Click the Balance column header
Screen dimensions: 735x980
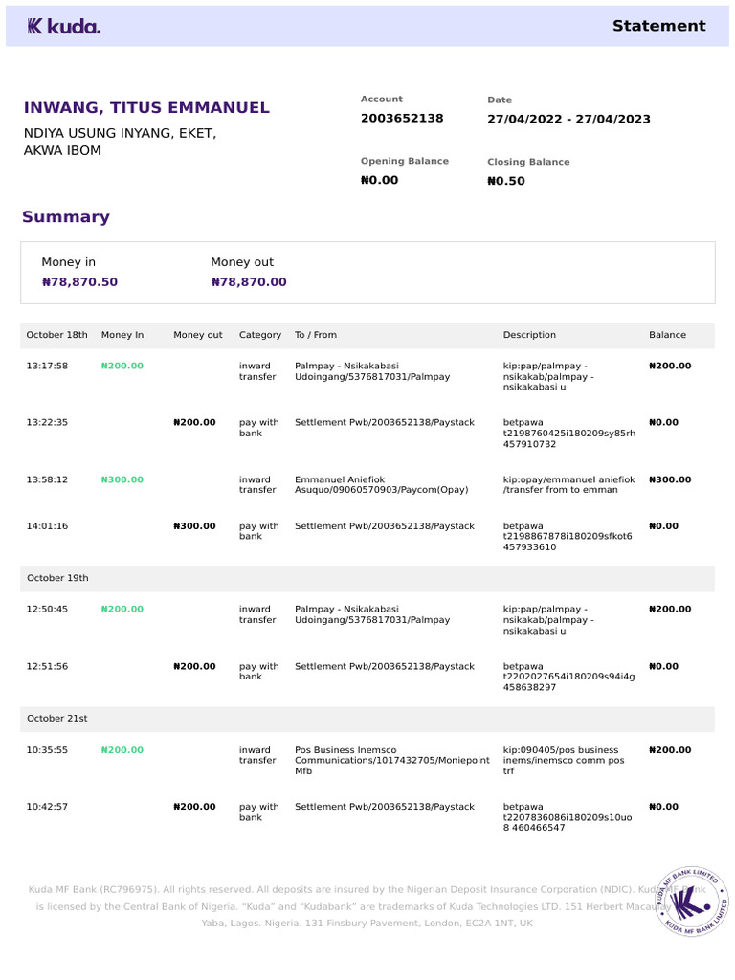tap(667, 335)
